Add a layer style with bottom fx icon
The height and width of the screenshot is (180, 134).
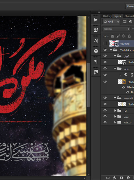114,178
